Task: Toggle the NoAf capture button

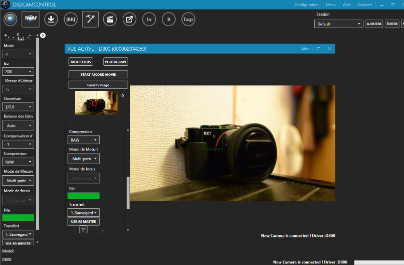Action: (x=31, y=19)
